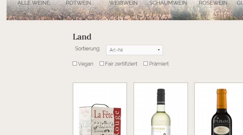Image resolution: width=243 pixels, height=135 pixels.
Task: Open the La Fête Rouge wine box product
Action: point(100,119)
